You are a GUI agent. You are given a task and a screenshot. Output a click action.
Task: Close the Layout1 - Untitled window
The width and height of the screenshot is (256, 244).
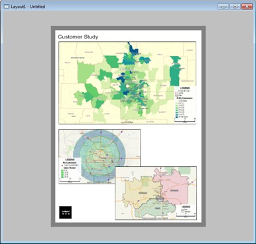247,7
